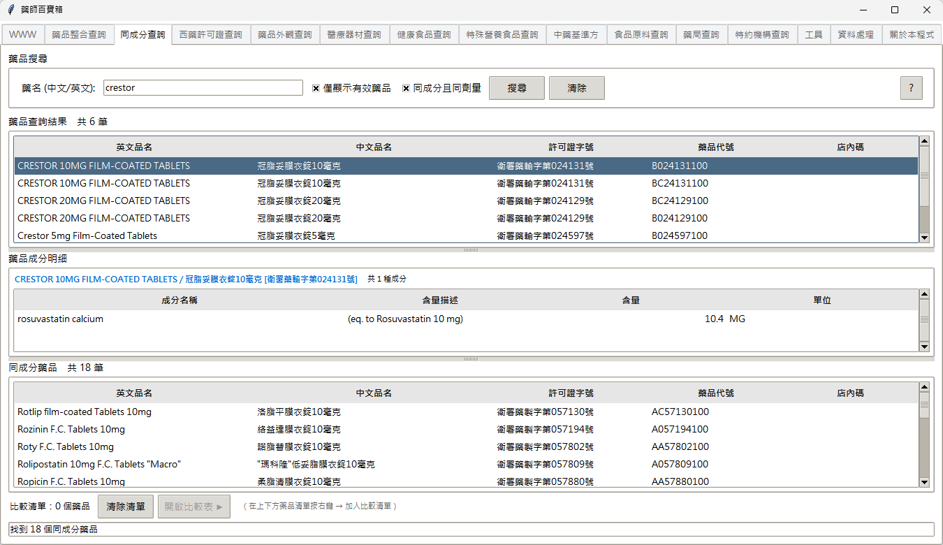This screenshot has width=943, height=545.
Task: Click the down arrow of the 藥品查詢結果 scrollbar
Action: coord(924,238)
